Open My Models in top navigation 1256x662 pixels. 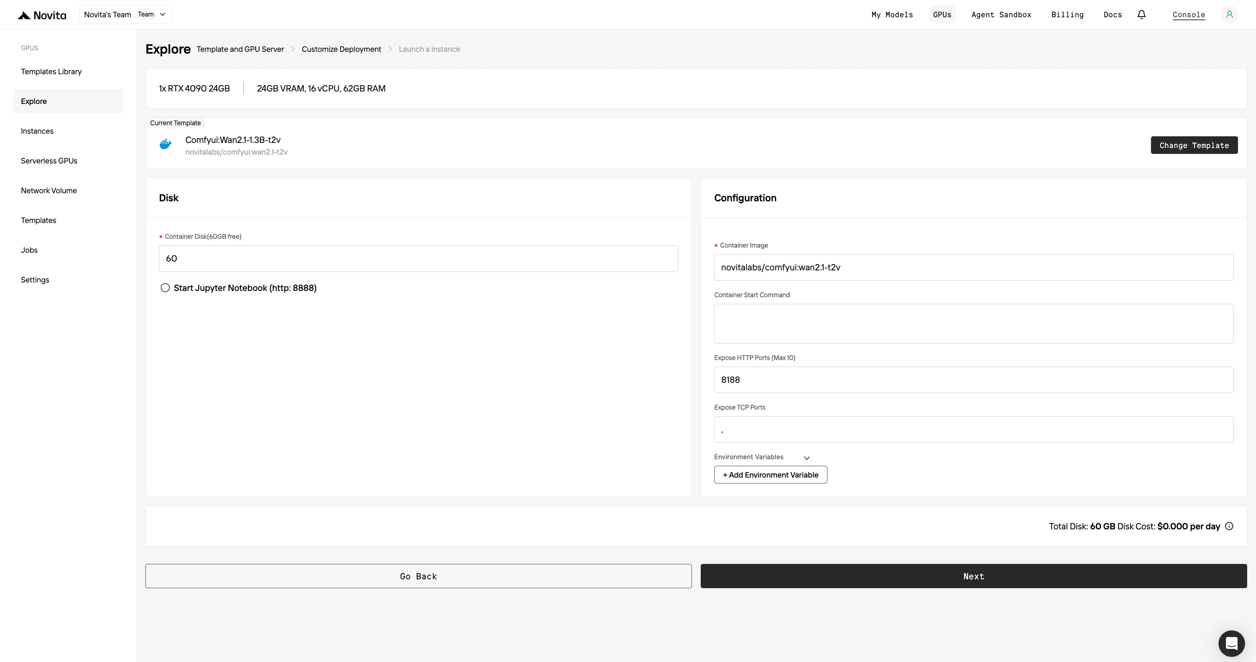tap(892, 15)
